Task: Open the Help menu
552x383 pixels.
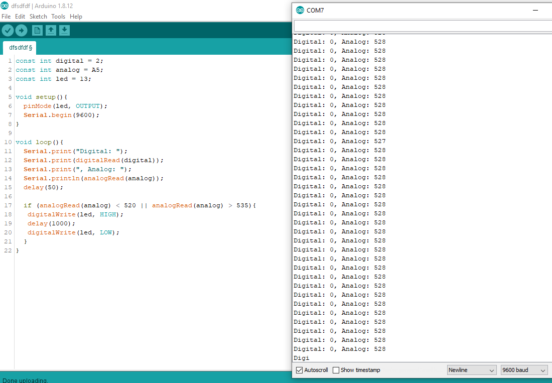Action: pyautogui.click(x=76, y=17)
